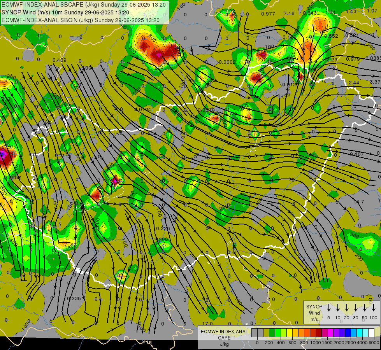Viewport: 381px width, 350px height.
Task: Click the '0.469' value on the map
Action: pyautogui.click(x=60, y=60)
